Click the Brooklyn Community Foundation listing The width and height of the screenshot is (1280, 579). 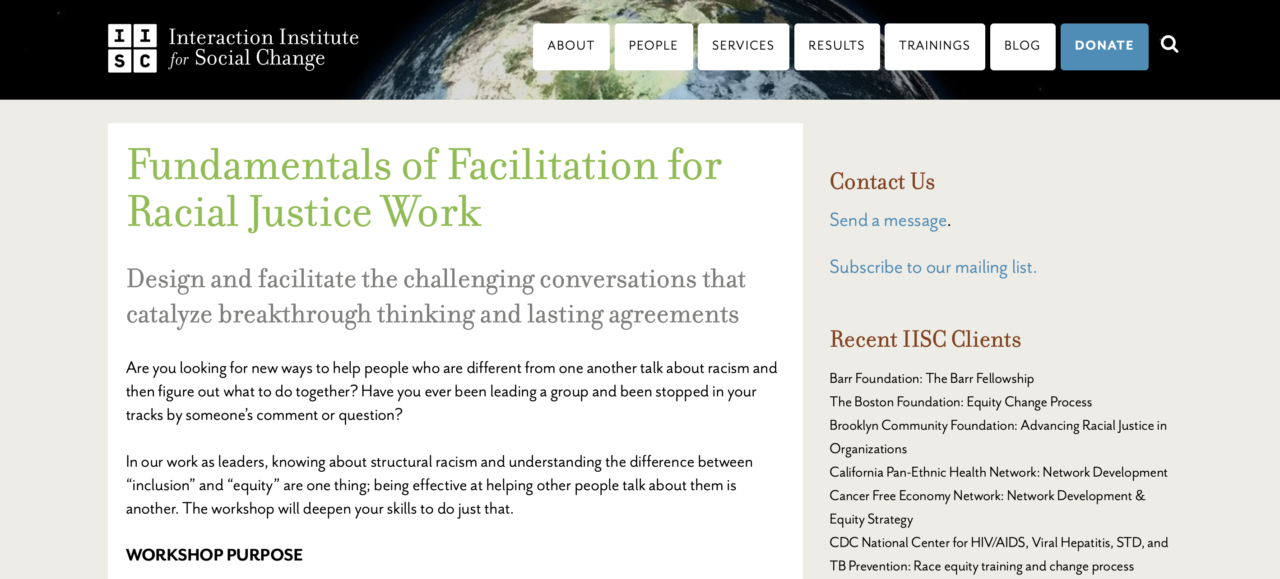(x=998, y=426)
